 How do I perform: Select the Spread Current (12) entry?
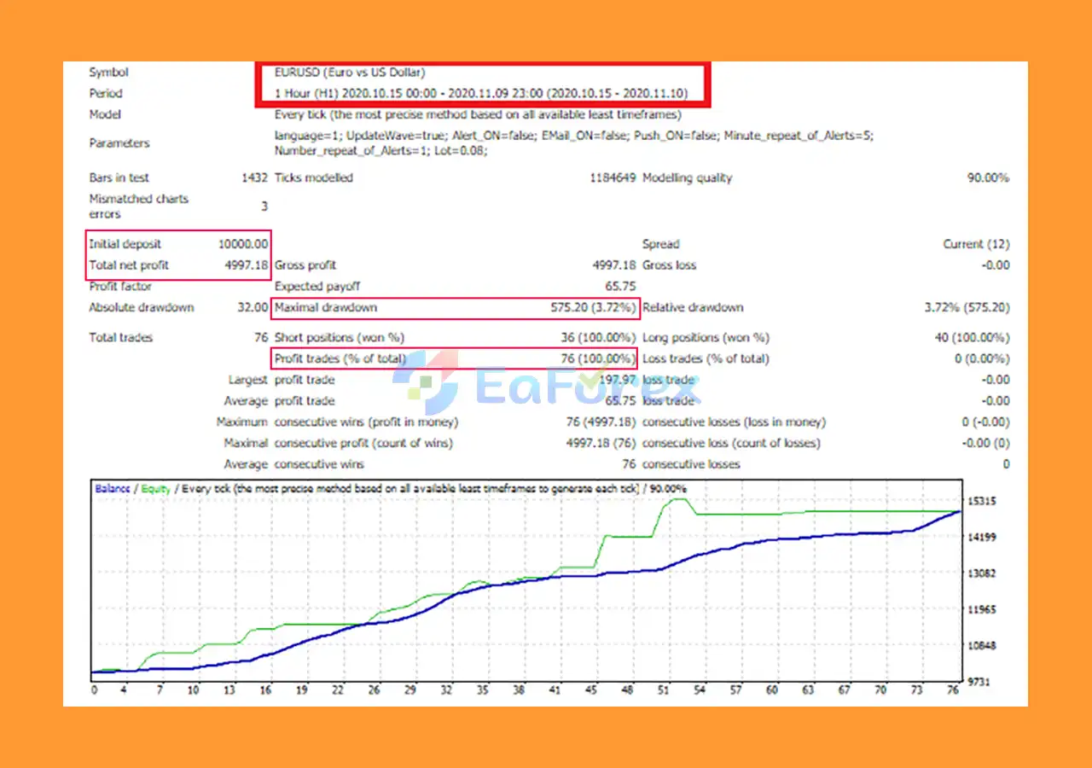click(x=975, y=243)
